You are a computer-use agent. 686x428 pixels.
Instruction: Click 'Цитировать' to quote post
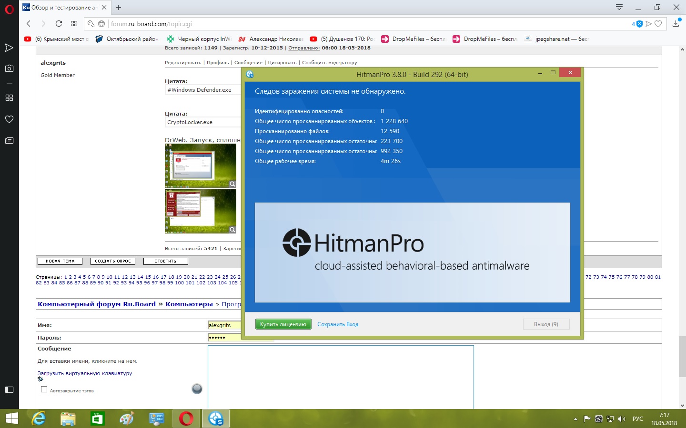(282, 63)
